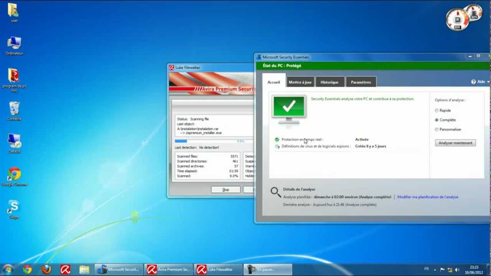Image resolution: width=491 pixels, height=276 pixels.
Task: Click the Microsoft Security Essentials title icon
Action: pos(259,57)
